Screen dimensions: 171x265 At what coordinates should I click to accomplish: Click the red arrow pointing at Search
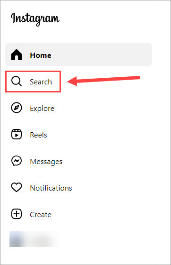click(103, 81)
